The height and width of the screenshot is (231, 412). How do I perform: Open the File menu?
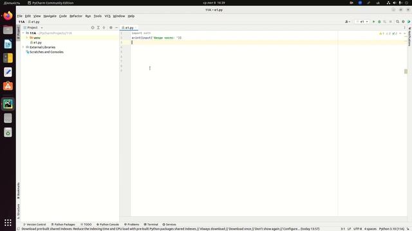coord(20,16)
